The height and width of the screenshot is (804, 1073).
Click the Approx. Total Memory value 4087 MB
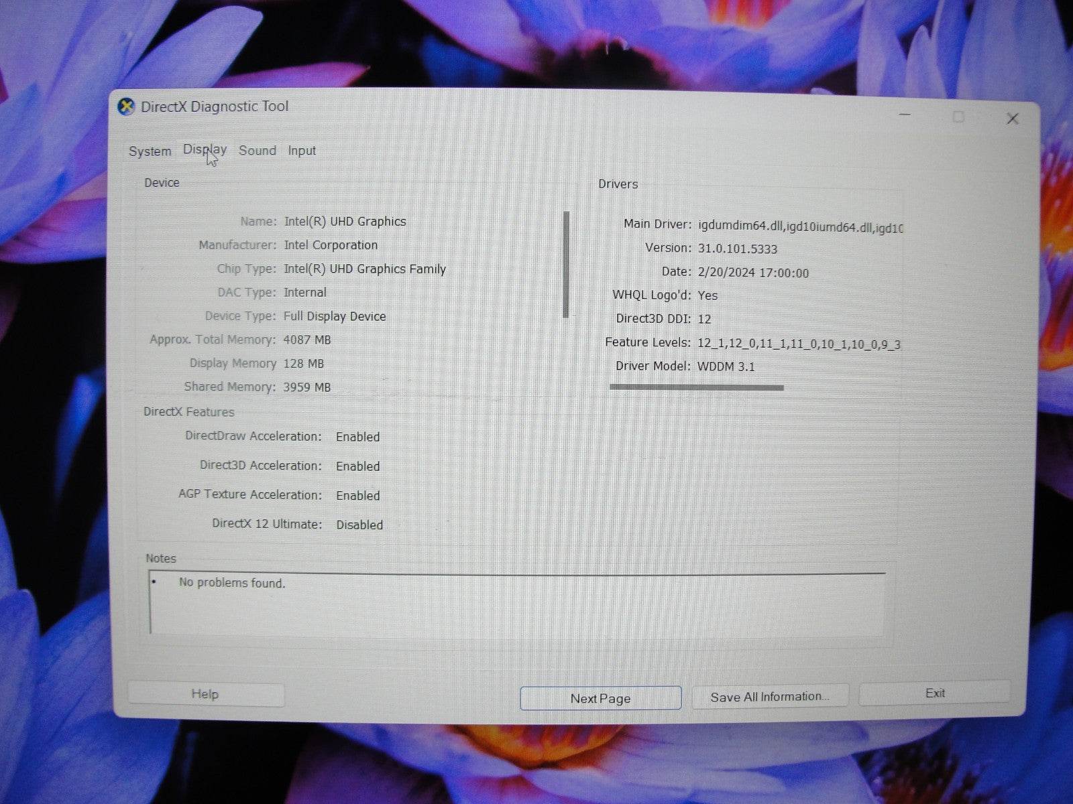(x=308, y=340)
